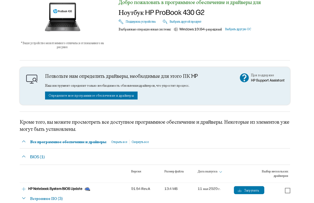This screenshot has height=203, width=314.
Task: Click the "Загрузить" download button
Action: 249,190
